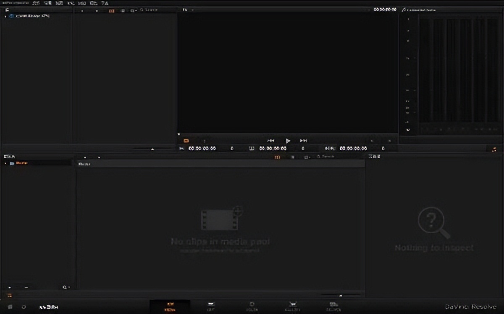Viewport: 504px width, 314px height.
Task: Select thumbnail view in media storage browser
Action: point(112,10)
